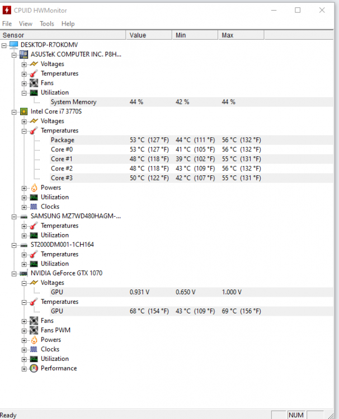Screen dimensions: 339x419
Task: Expand the CPU Clocks node
Action: click(24, 207)
